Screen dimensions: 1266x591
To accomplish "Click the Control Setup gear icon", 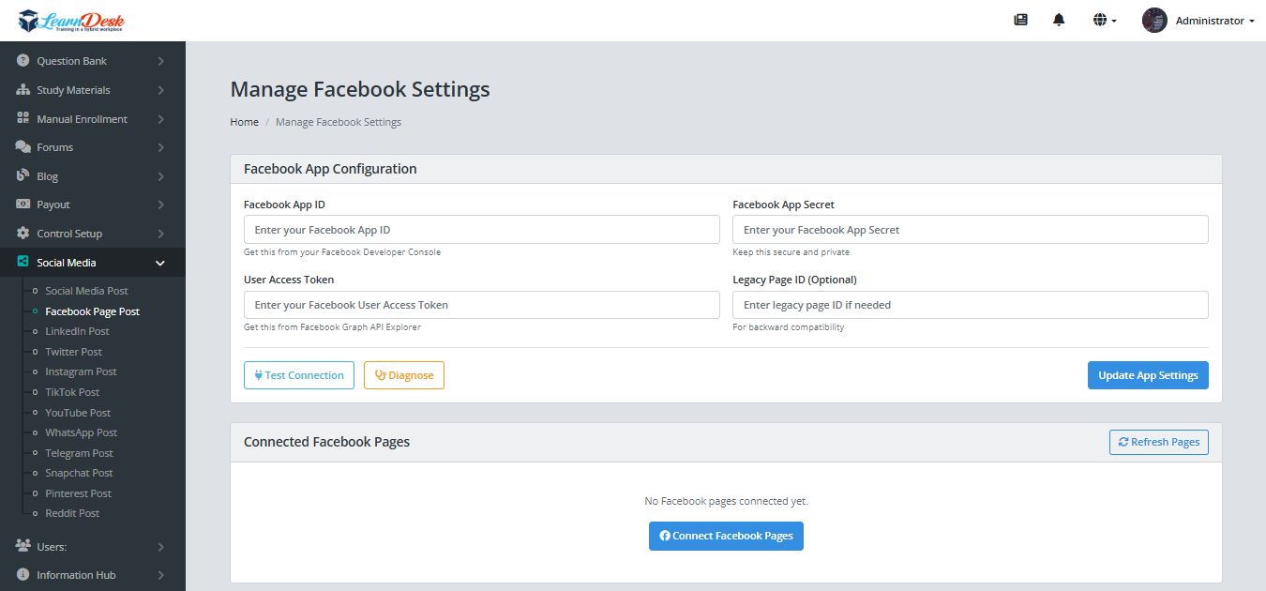I will pyautogui.click(x=23, y=234).
